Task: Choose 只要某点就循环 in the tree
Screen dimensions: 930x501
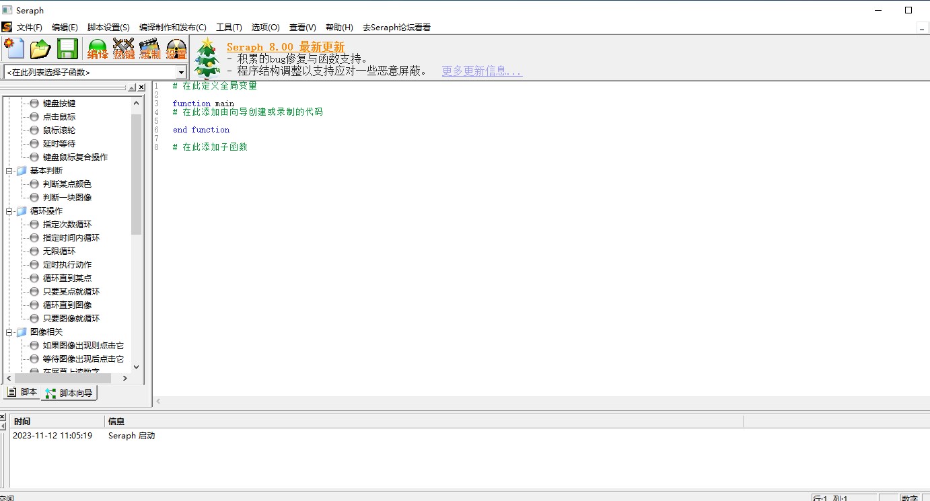Action: pos(71,292)
